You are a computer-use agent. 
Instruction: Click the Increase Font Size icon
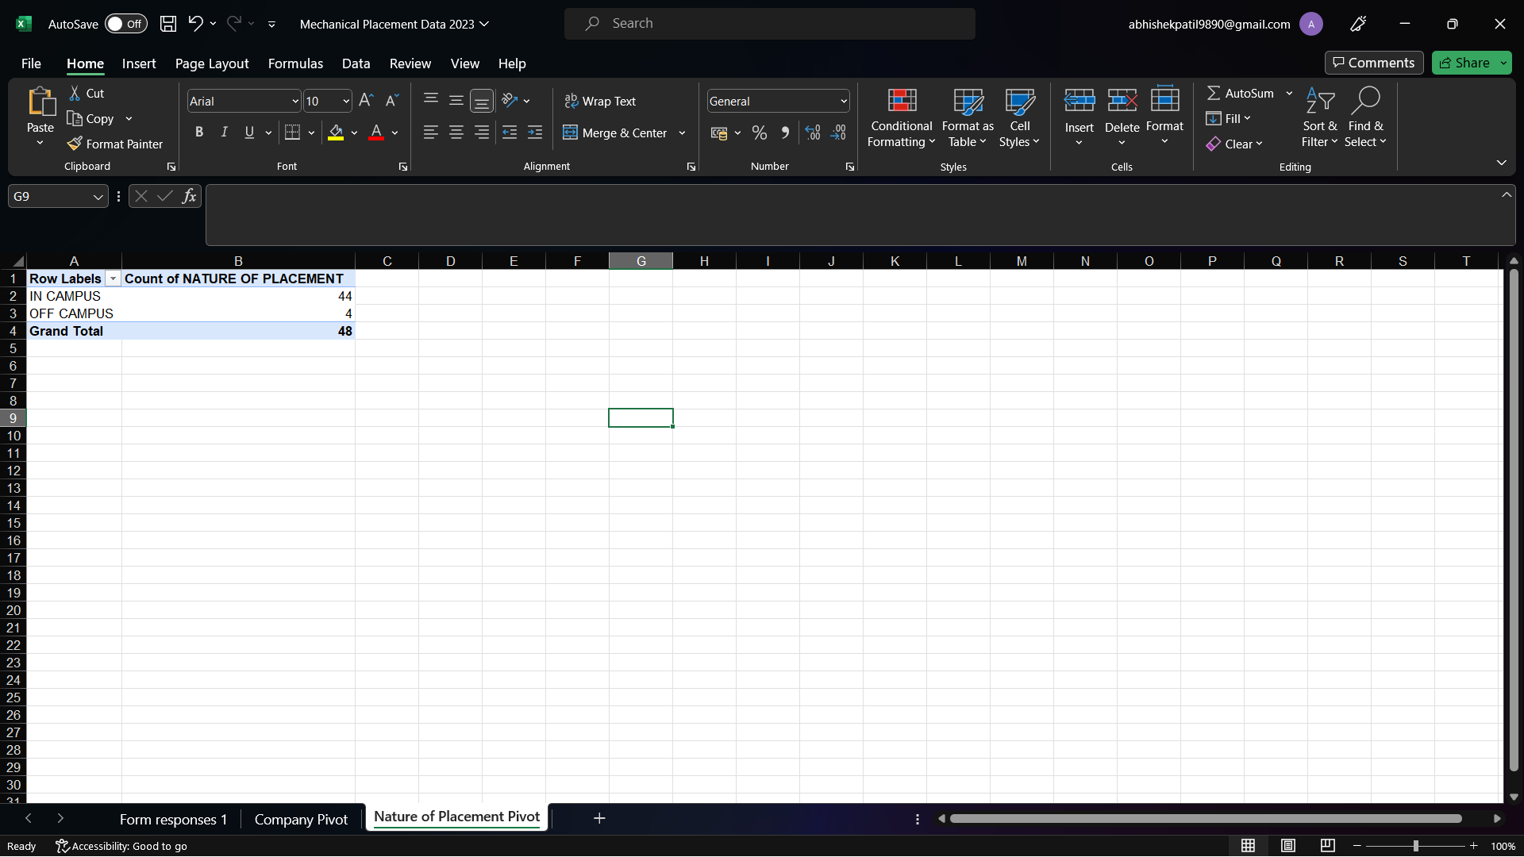tap(366, 101)
